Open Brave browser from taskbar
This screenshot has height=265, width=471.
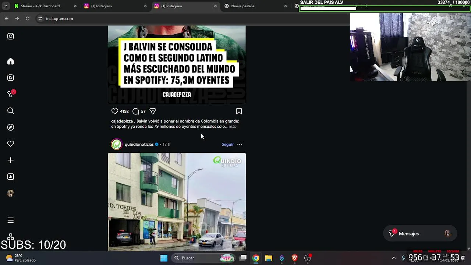point(294,258)
